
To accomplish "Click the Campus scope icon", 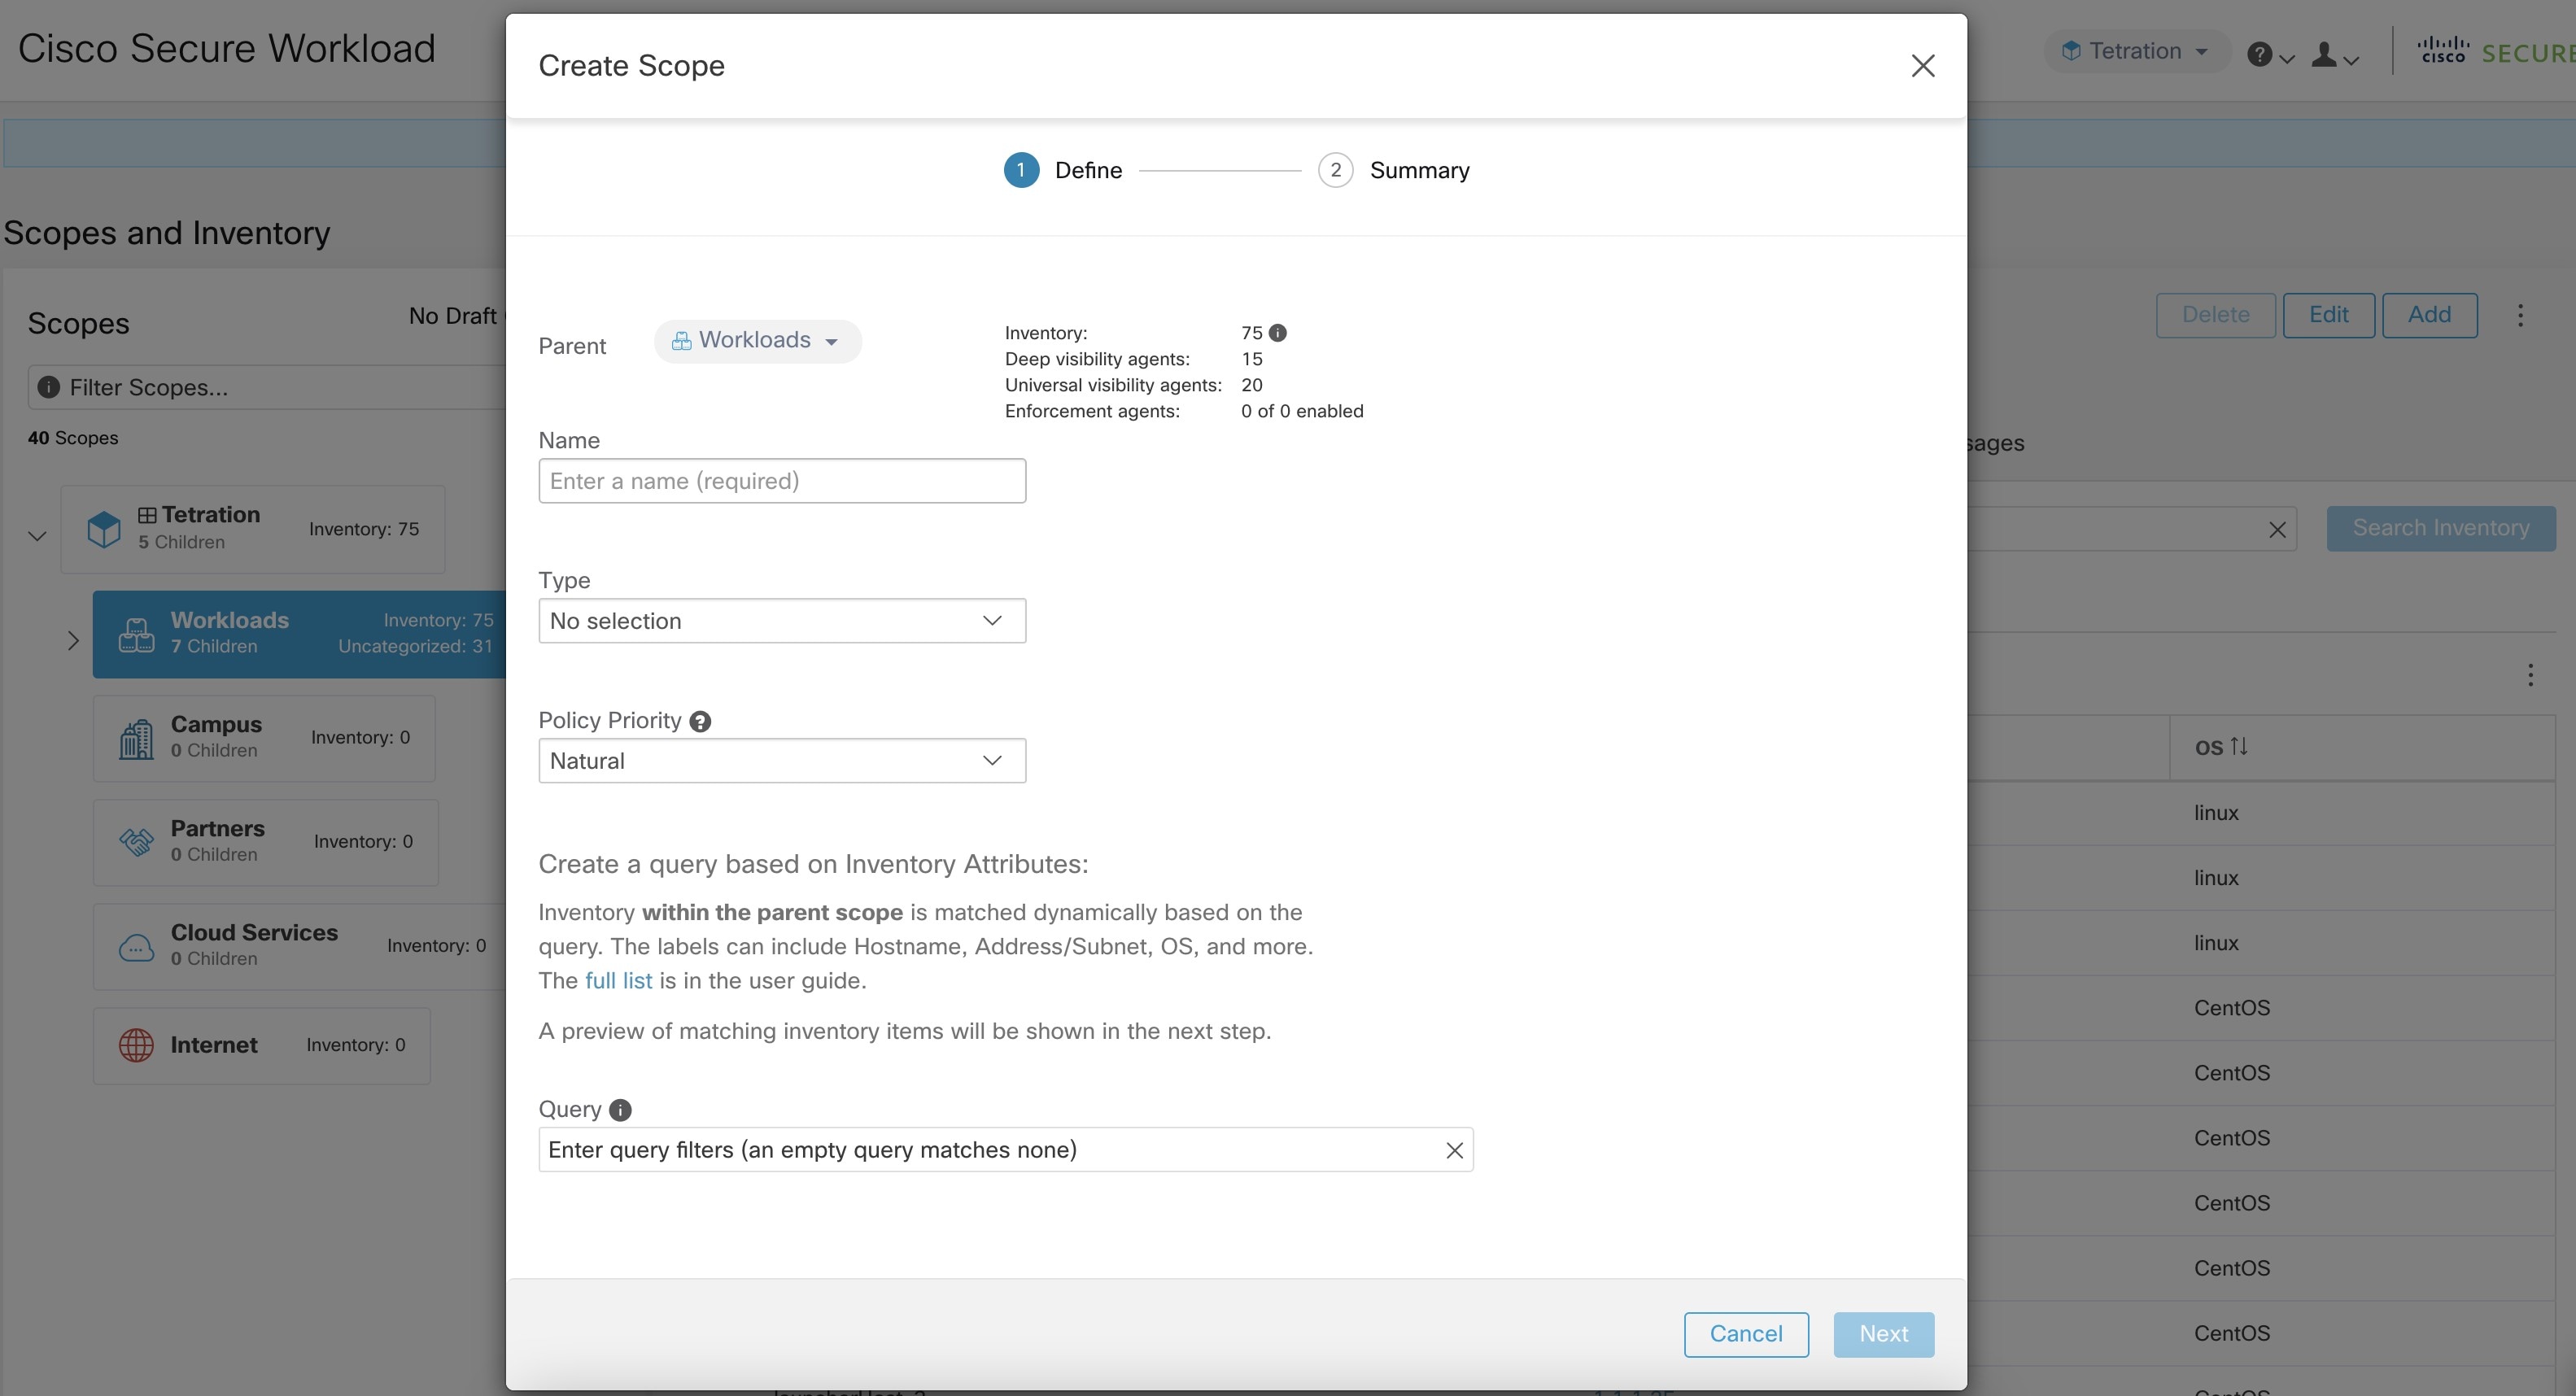I will point(136,738).
